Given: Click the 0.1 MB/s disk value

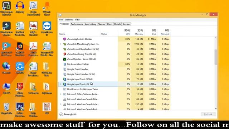Looking at the screenshot, I should coord(152,39).
